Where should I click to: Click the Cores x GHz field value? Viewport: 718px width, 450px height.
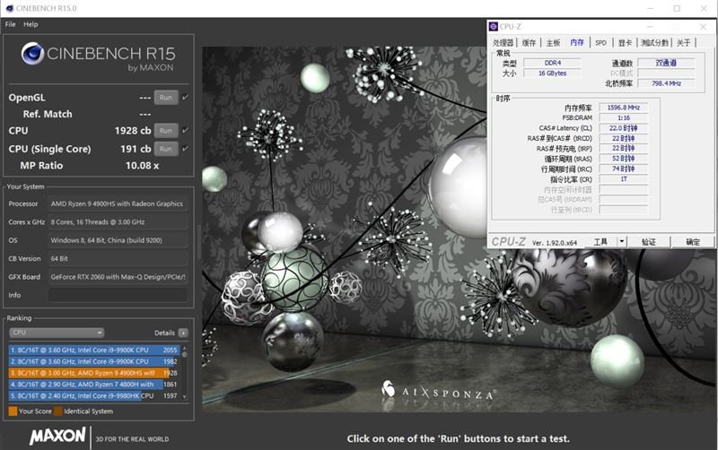[118, 221]
